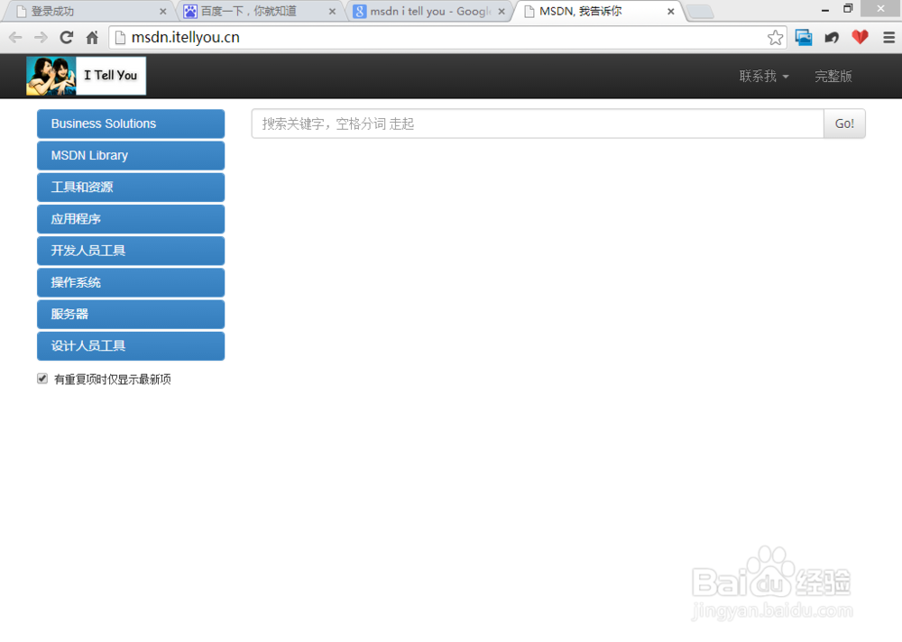
Task: Click the Go! search button
Action: pos(844,124)
